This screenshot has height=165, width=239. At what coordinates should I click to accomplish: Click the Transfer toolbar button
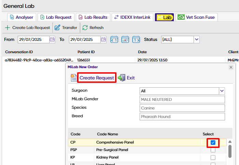click(x=66, y=28)
